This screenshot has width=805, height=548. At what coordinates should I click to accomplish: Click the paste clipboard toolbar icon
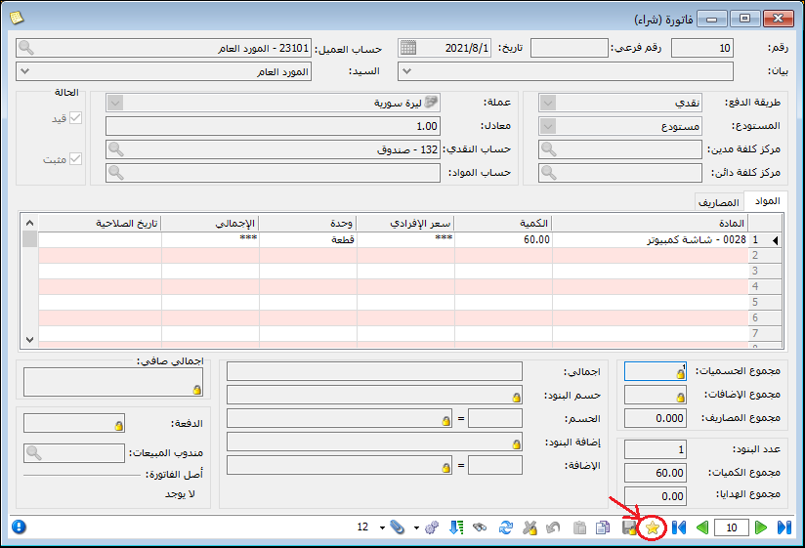(x=579, y=527)
